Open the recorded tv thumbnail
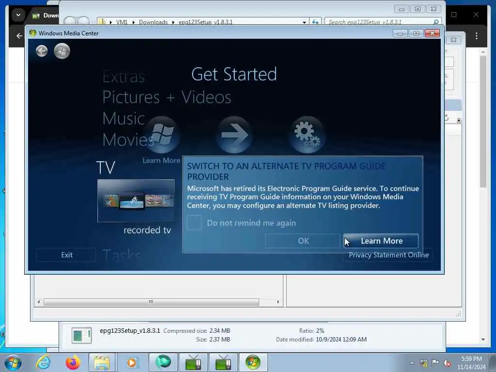496x372 pixels. tap(136, 201)
